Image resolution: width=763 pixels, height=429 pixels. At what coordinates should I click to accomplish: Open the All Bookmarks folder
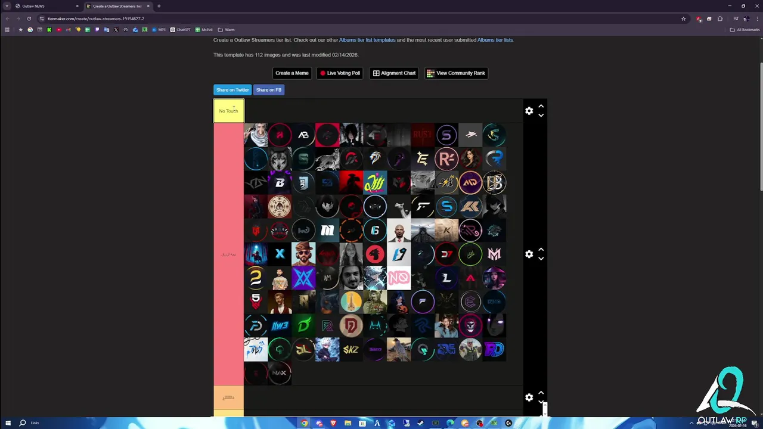point(745,30)
